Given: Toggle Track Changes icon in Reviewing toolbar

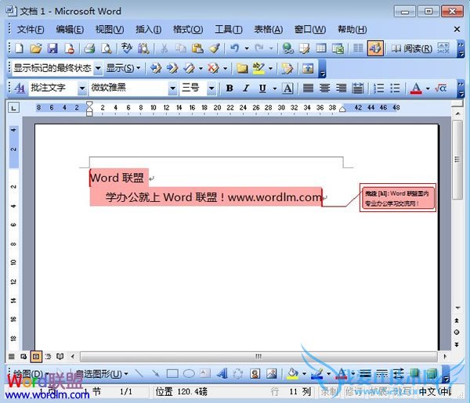Looking at the screenshot, I should coord(287,68).
